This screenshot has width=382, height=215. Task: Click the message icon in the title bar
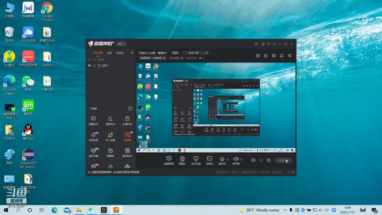tap(256, 44)
